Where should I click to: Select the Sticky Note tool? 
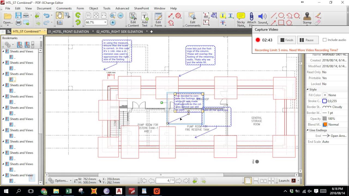point(241,19)
